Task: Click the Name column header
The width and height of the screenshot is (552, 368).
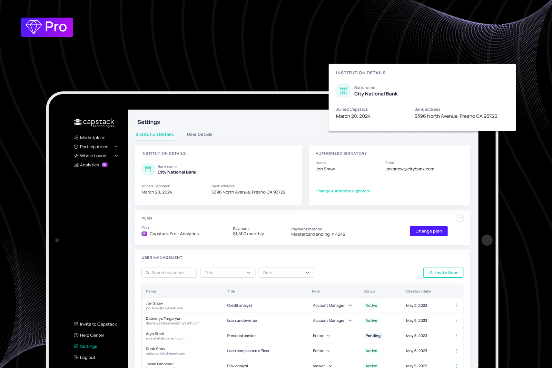Action: [151, 291]
